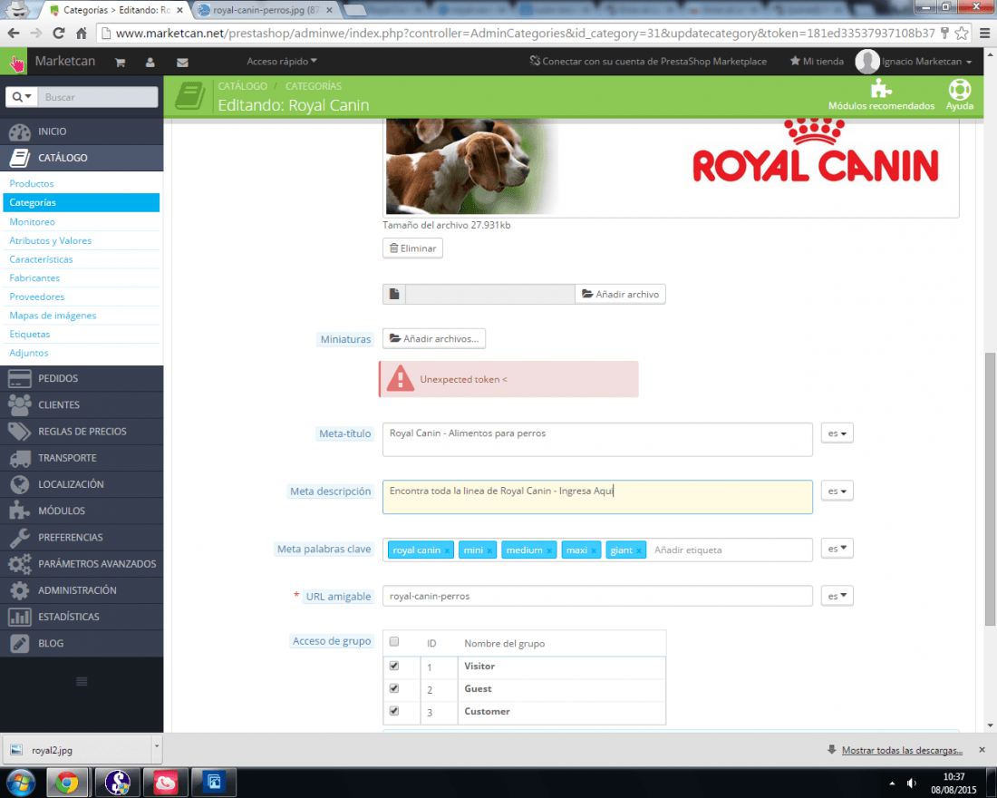Click the Blog pencil icon

click(x=20, y=643)
